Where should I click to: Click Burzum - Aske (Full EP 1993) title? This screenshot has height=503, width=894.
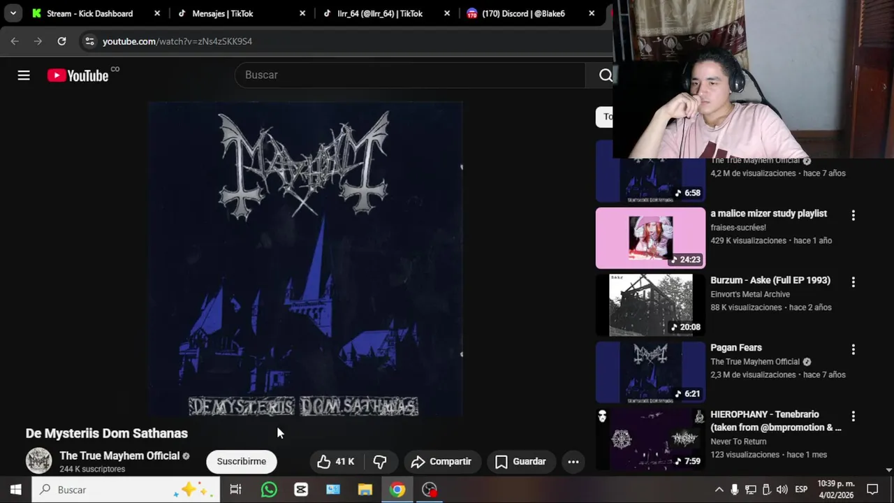tap(770, 281)
